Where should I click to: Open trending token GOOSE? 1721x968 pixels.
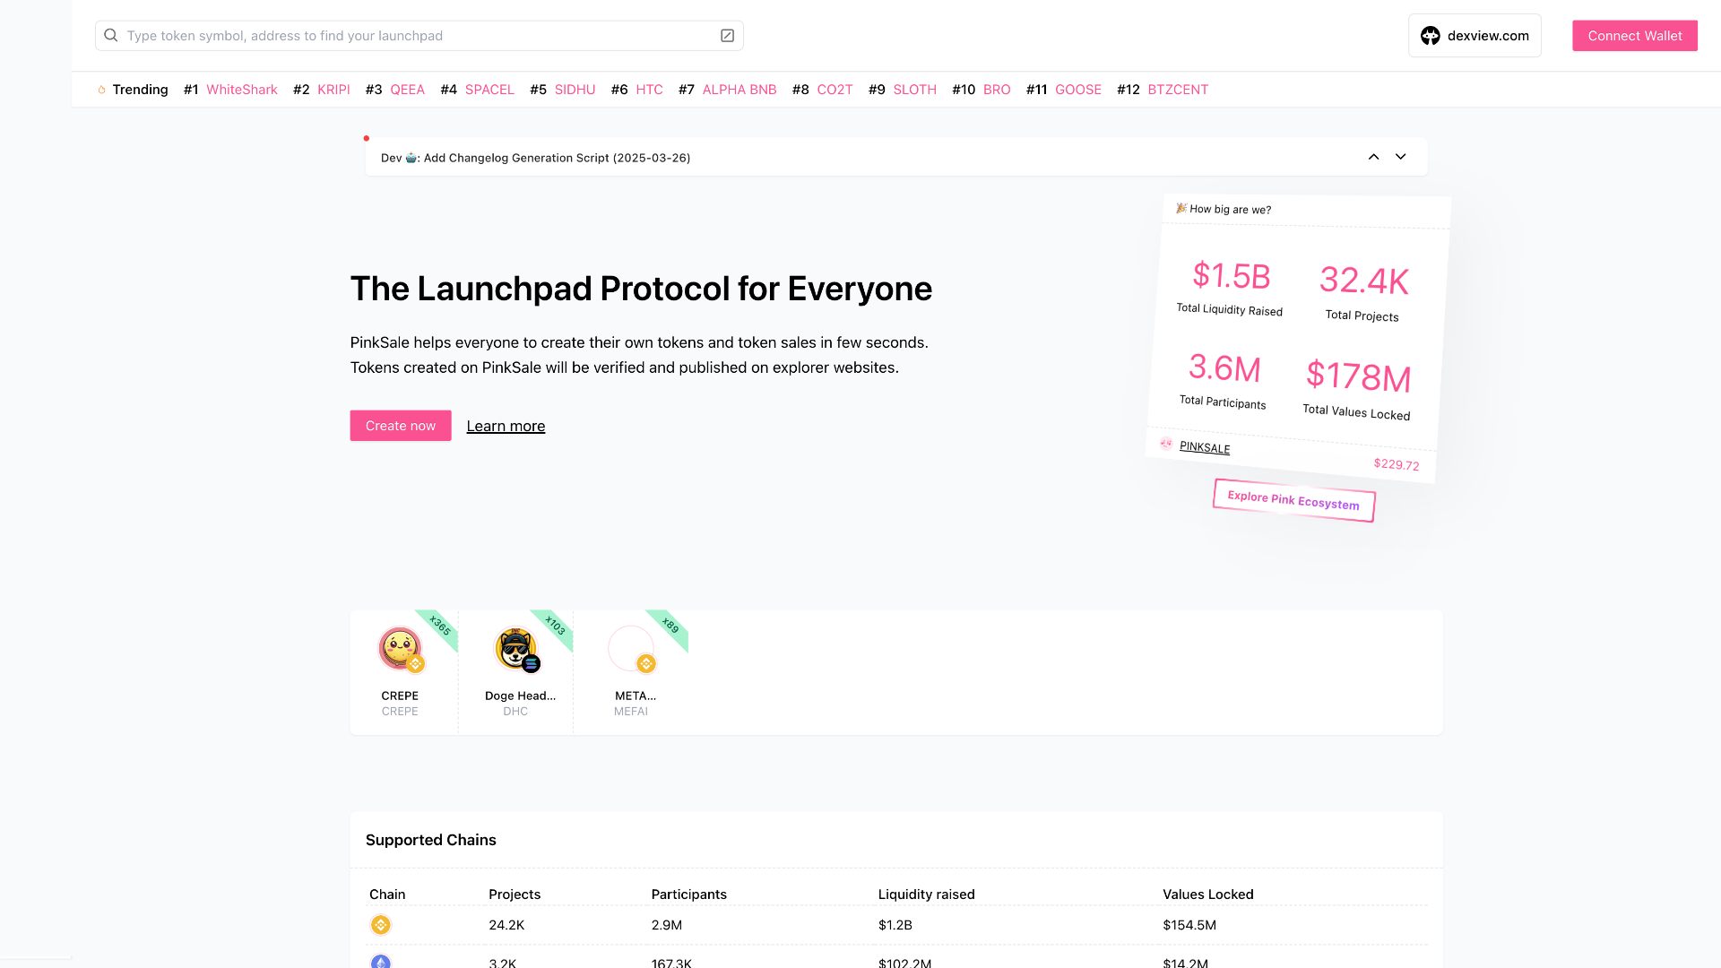1078,90
